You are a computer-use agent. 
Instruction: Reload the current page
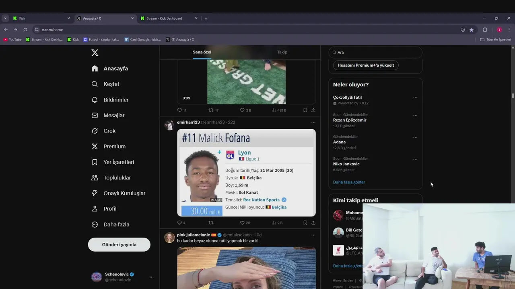click(25, 30)
